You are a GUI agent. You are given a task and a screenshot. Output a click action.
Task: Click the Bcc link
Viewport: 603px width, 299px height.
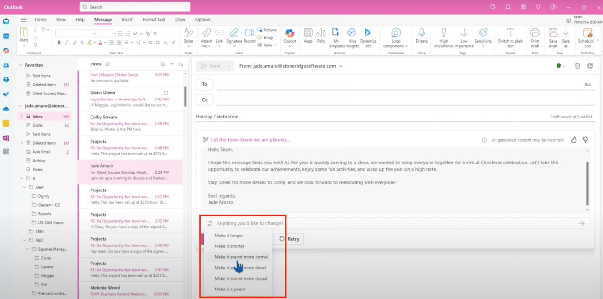(x=588, y=84)
